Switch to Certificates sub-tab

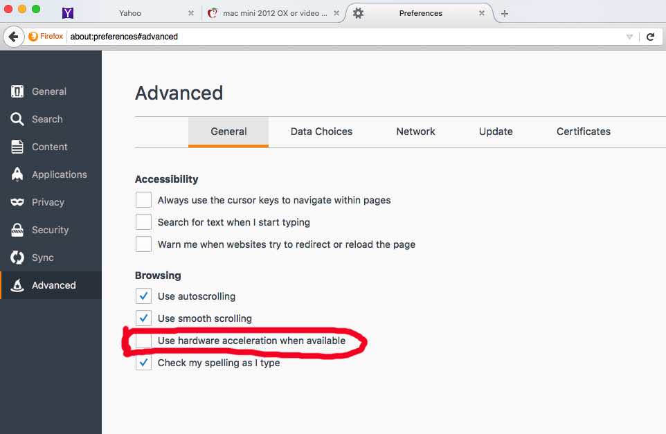point(584,132)
